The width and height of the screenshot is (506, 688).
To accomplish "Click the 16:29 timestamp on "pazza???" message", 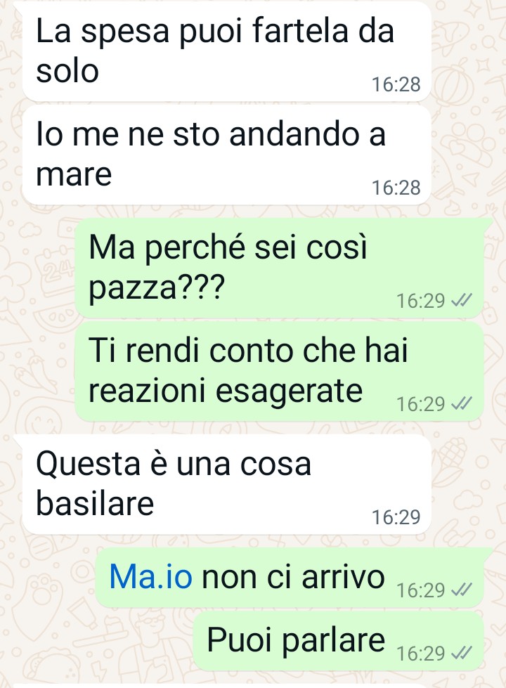I will (x=420, y=301).
